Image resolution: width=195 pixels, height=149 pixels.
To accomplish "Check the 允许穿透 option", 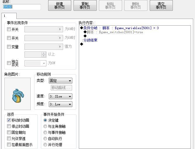I will pyautogui.click(x=9, y=138).
